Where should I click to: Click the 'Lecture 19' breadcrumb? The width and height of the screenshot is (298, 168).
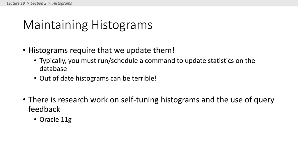16,3
